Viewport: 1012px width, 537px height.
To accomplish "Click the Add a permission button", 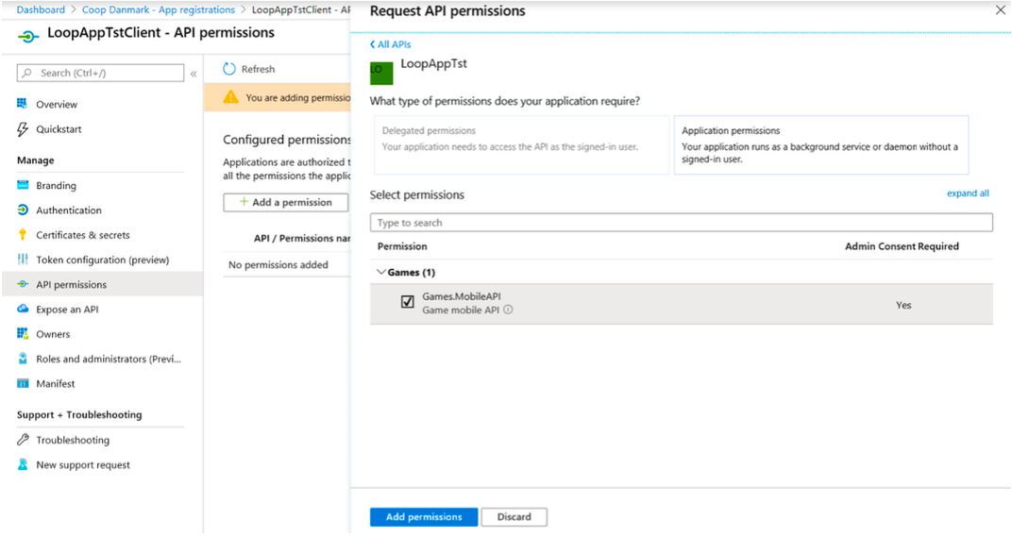I will 285,202.
